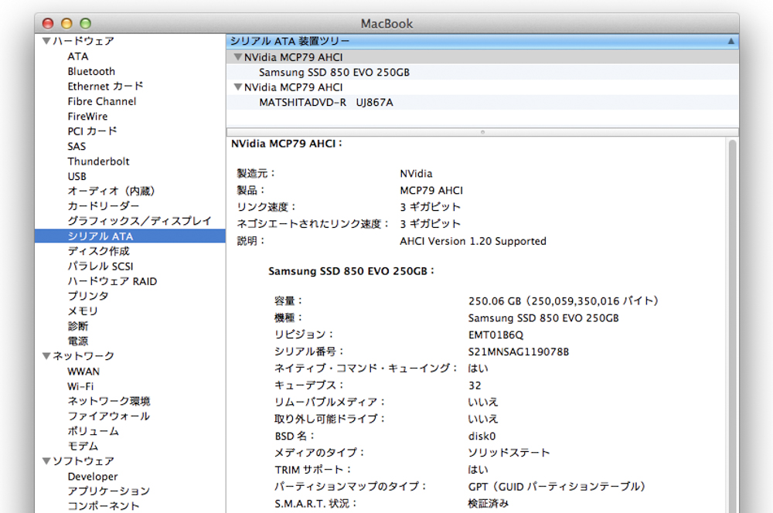Collapse NVidia MCP79 AHCI node above MATSHITADVD-R
This screenshot has width=773, height=513.
click(238, 87)
